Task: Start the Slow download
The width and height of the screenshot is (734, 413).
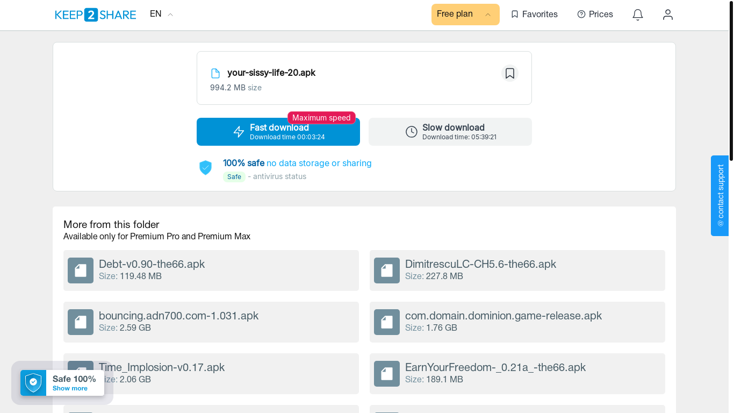Action: (x=450, y=132)
